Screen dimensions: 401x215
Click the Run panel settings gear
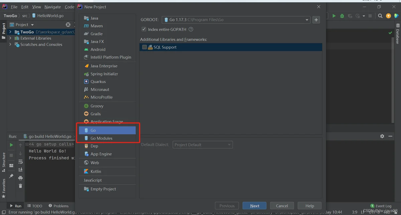(x=382, y=136)
